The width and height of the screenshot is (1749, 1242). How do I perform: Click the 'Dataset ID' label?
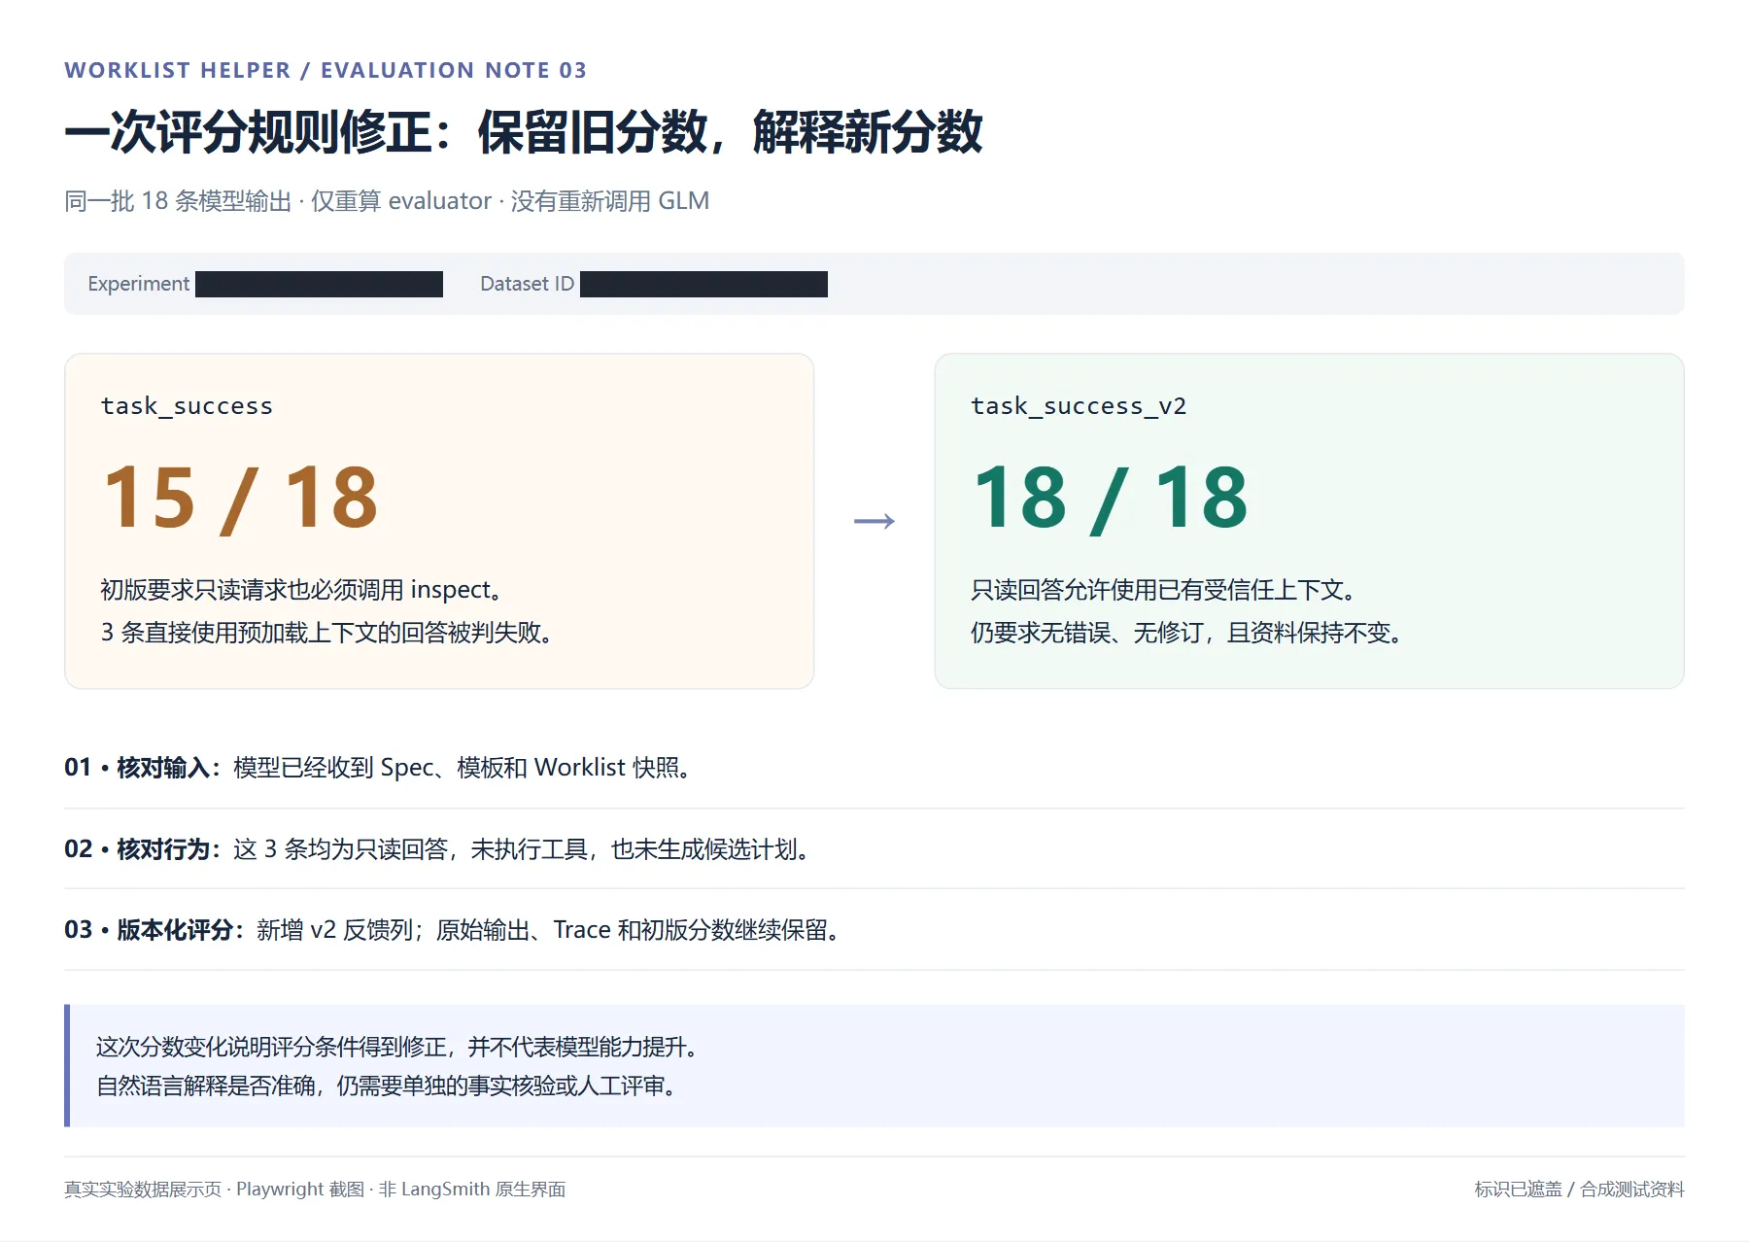click(527, 284)
